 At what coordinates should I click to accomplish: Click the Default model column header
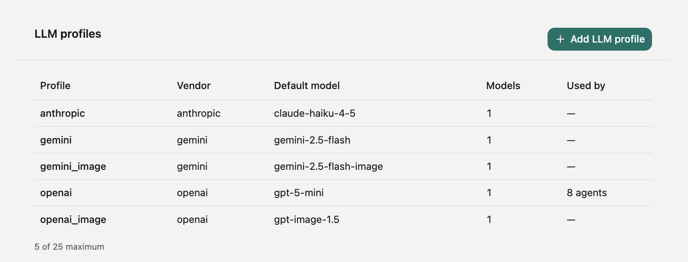coord(307,86)
